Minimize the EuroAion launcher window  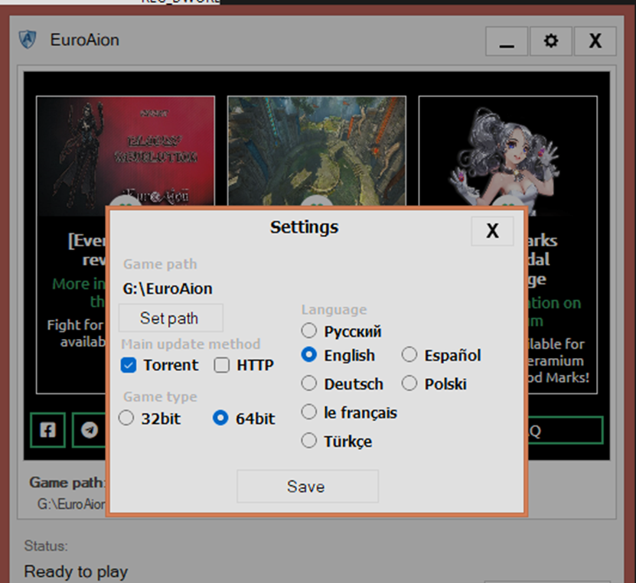point(506,41)
